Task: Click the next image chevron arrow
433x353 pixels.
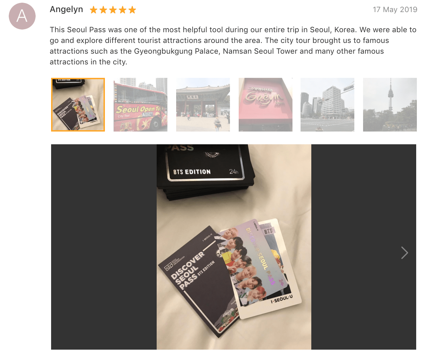Action: click(x=404, y=253)
